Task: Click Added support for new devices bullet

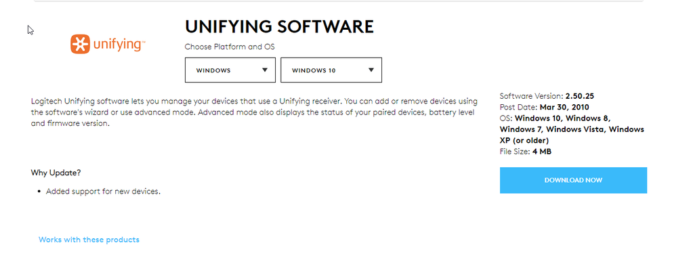Action: [x=103, y=192]
